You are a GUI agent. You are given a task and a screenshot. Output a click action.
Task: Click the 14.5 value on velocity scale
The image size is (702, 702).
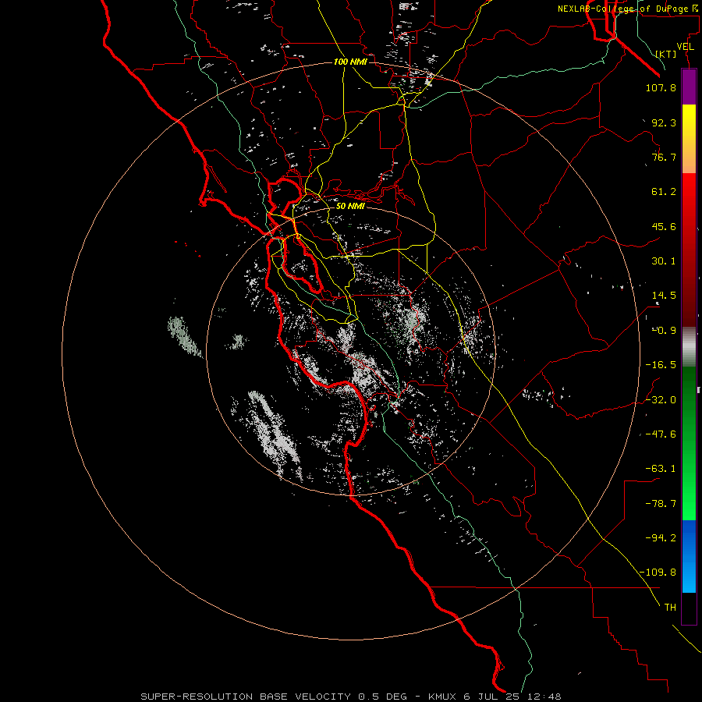click(664, 296)
